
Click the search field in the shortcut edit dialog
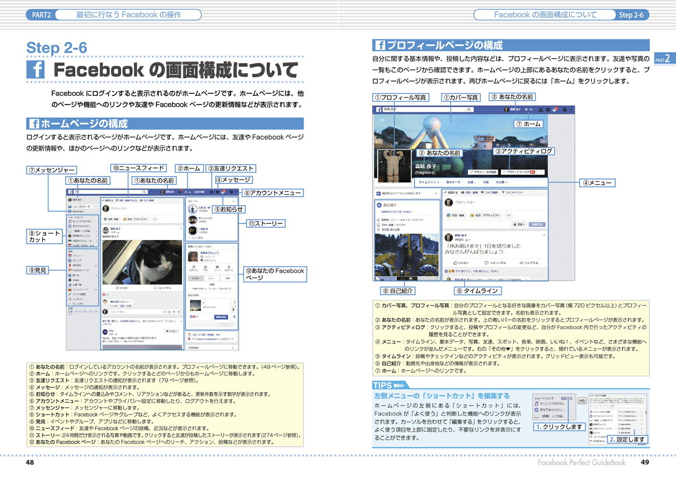click(x=617, y=406)
